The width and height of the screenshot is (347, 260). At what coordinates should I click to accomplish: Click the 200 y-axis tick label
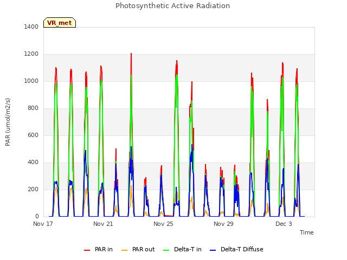coord(33,189)
